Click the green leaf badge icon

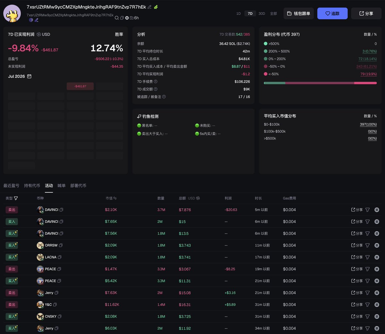pyautogui.click(x=156, y=7)
